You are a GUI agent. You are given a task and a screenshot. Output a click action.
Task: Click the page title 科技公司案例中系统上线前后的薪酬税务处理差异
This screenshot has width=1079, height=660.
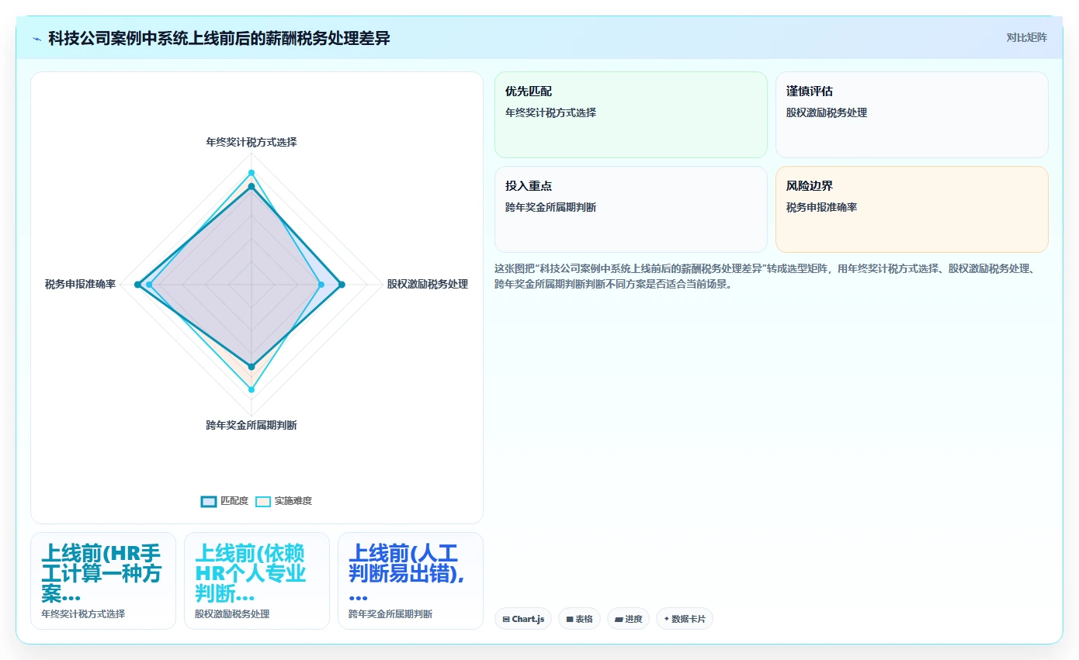[x=220, y=38]
